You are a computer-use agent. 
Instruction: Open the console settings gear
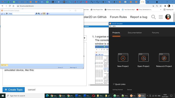coord(47,14)
